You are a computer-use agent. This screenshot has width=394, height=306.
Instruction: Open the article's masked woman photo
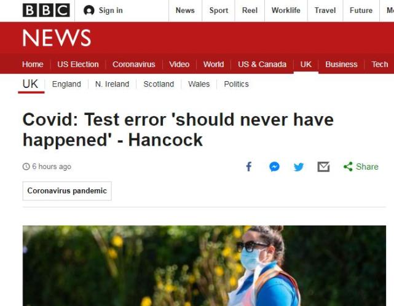tap(204, 265)
